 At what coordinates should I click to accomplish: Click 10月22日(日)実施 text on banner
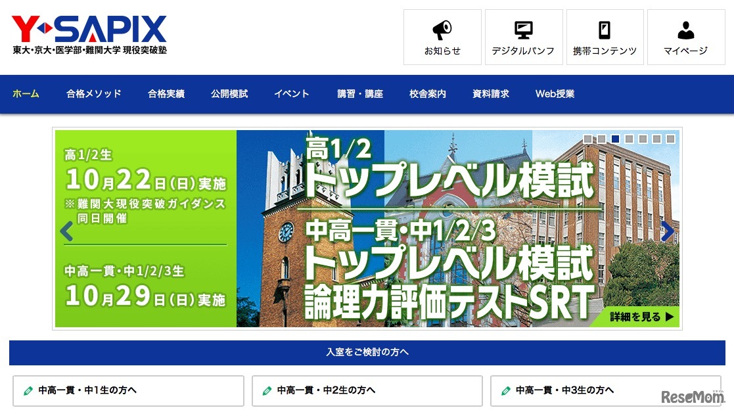[146, 180]
